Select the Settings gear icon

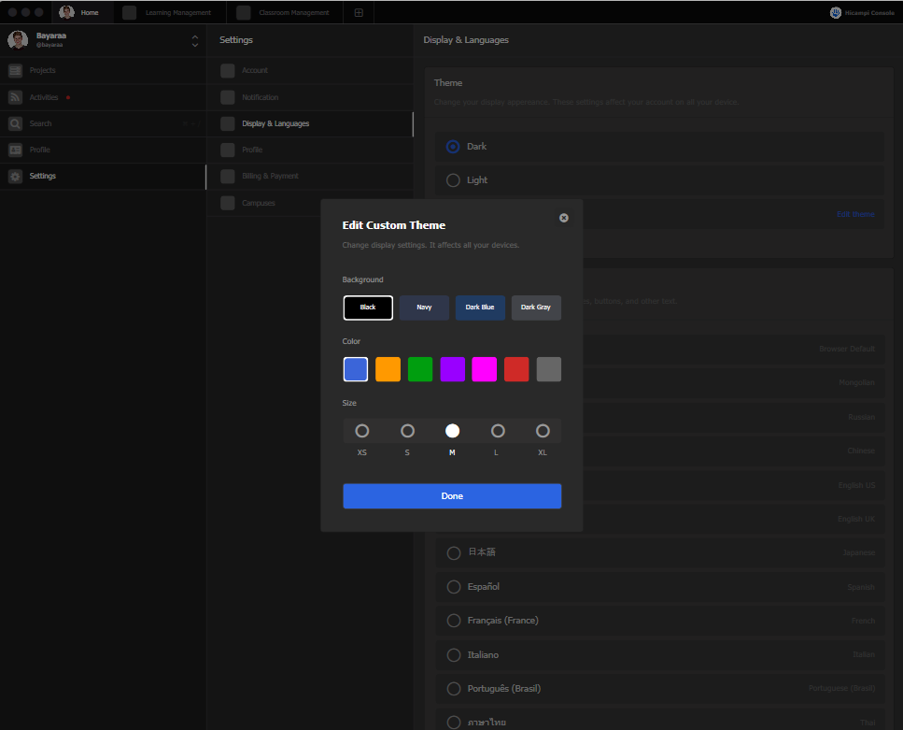(15, 176)
